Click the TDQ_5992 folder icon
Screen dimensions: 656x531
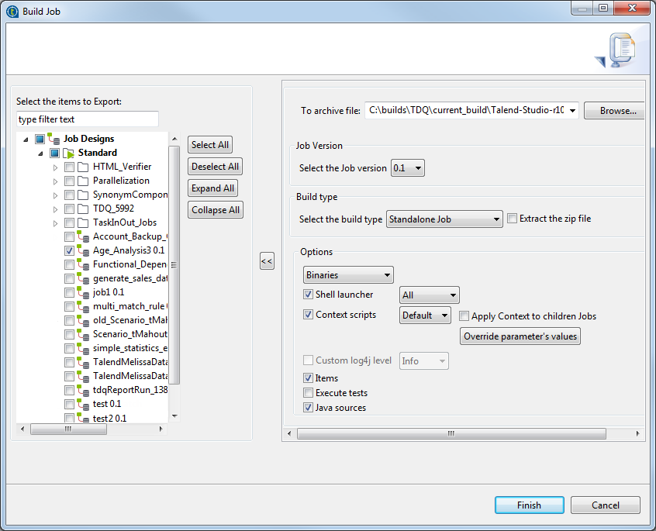pyautogui.click(x=83, y=209)
